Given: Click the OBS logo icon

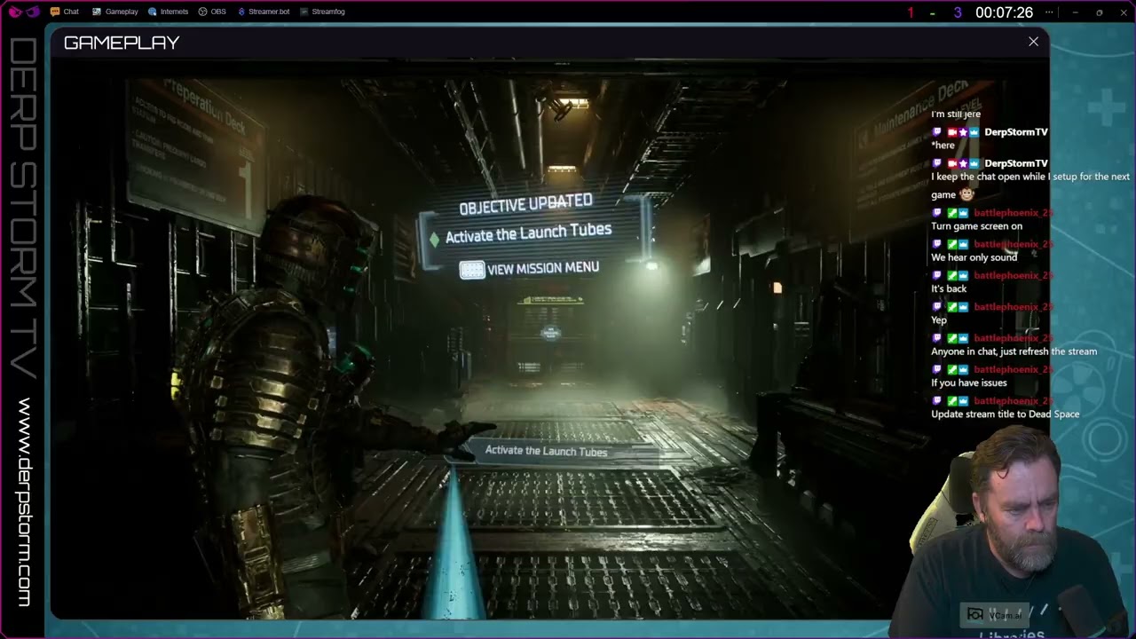Looking at the screenshot, I should pyautogui.click(x=202, y=12).
